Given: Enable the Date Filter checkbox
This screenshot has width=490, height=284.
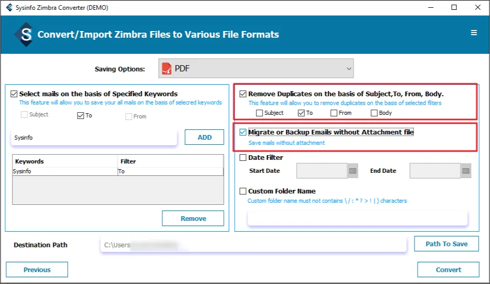Looking at the screenshot, I should point(243,158).
